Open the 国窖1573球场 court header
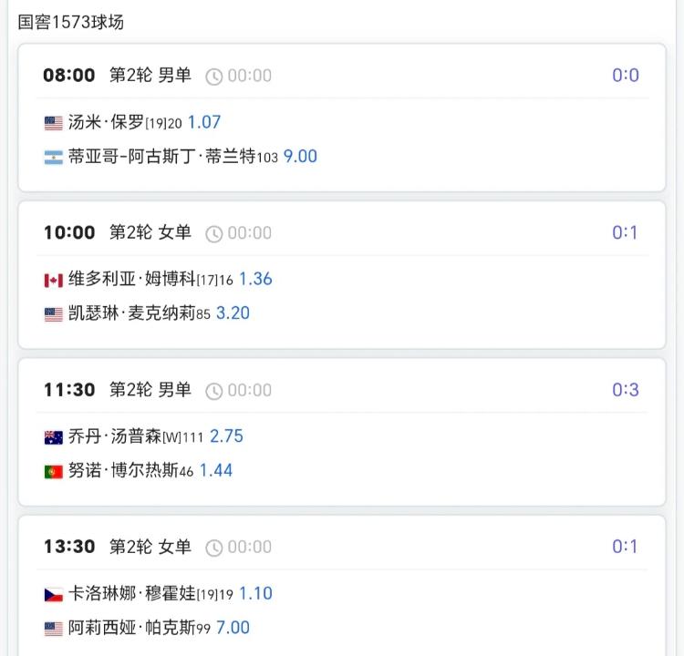The height and width of the screenshot is (656, 684). (70, 22)
